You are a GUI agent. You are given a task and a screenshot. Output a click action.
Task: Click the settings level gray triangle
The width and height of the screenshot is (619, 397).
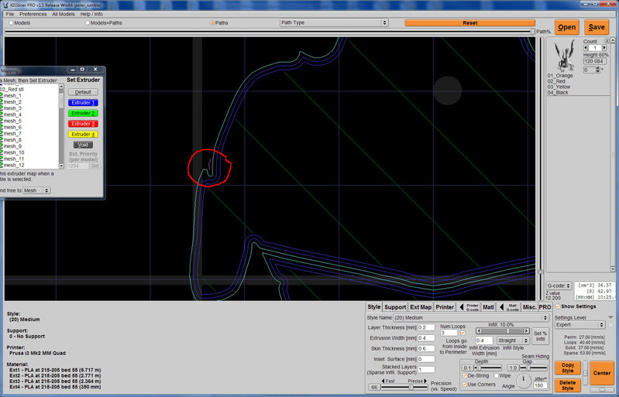coord(610,317)
